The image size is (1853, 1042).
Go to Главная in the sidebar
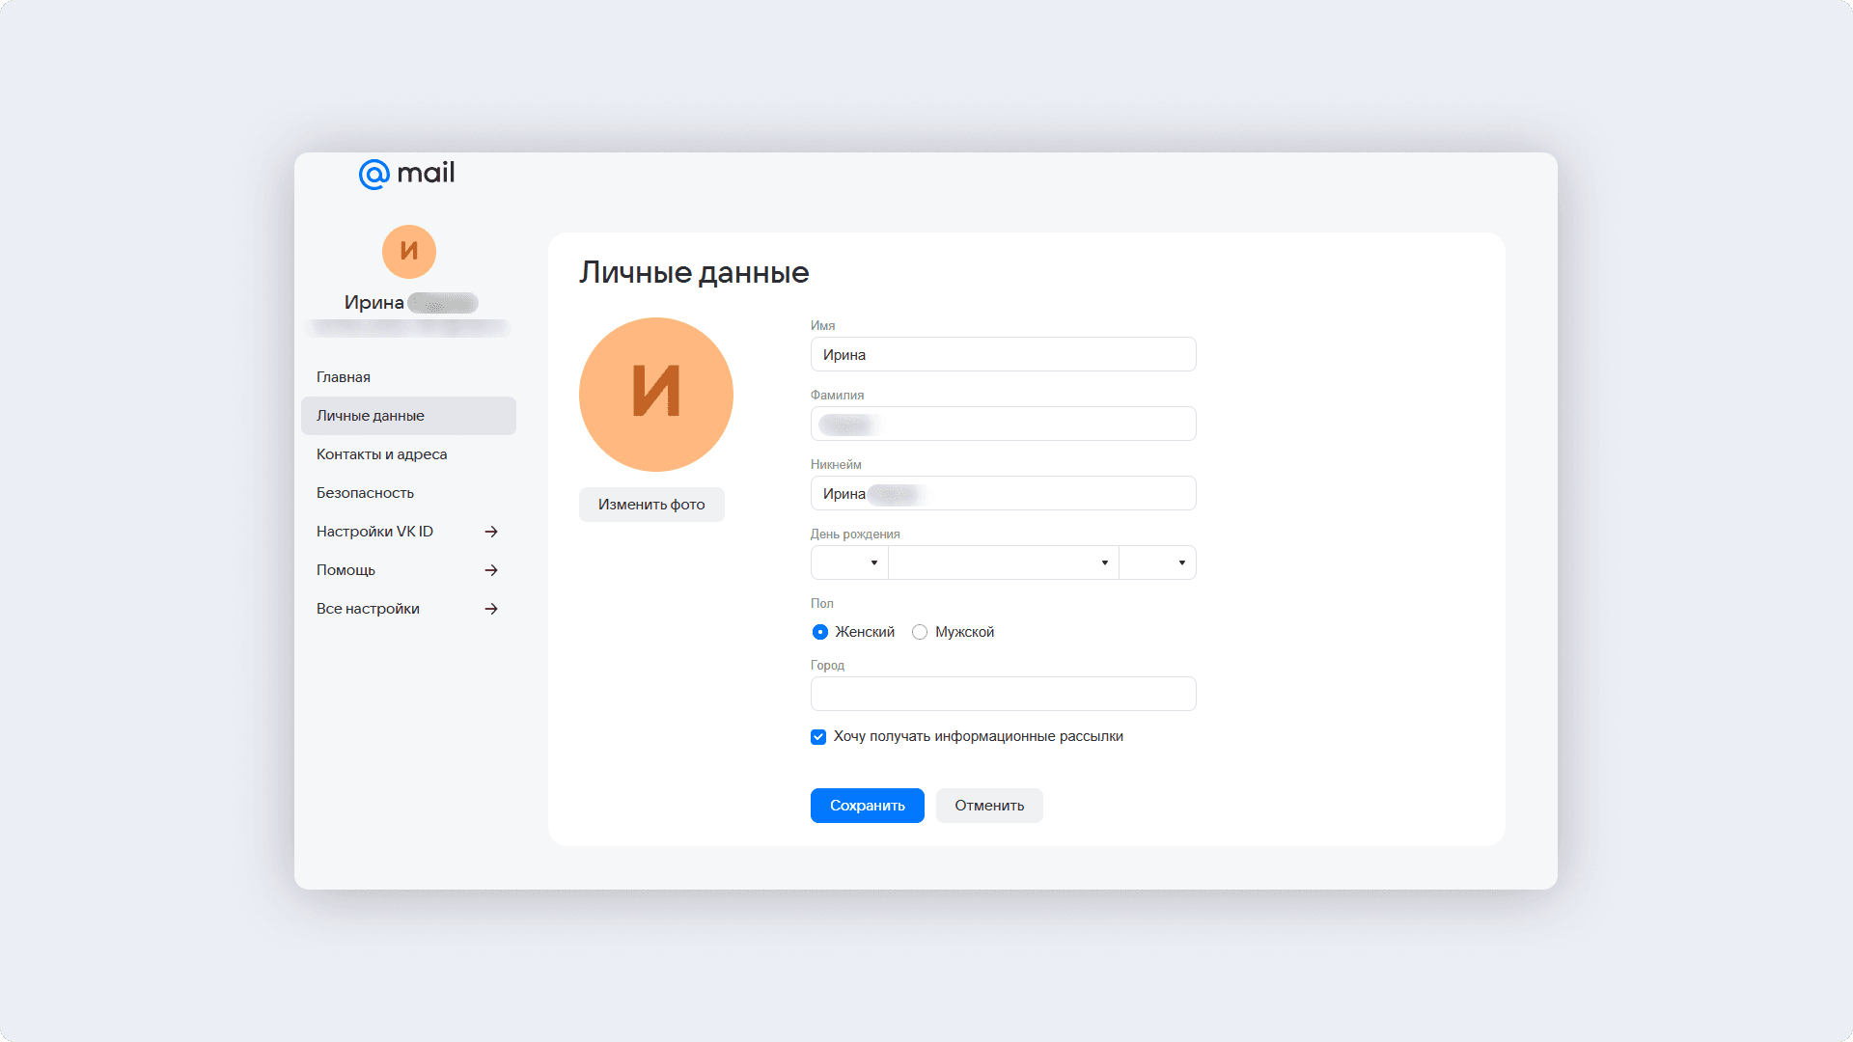tap(344, 377)
